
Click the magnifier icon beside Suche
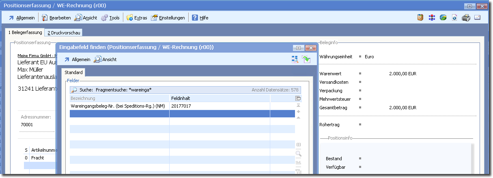tap(74, 90)
